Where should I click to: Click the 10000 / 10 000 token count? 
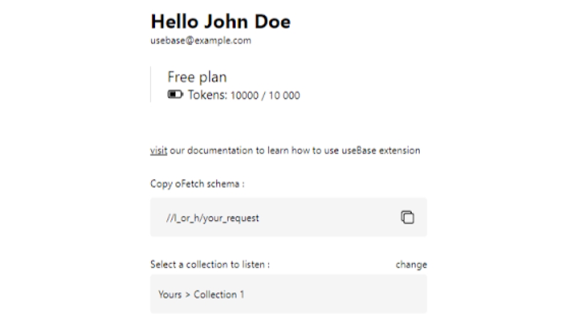[265, 96]
